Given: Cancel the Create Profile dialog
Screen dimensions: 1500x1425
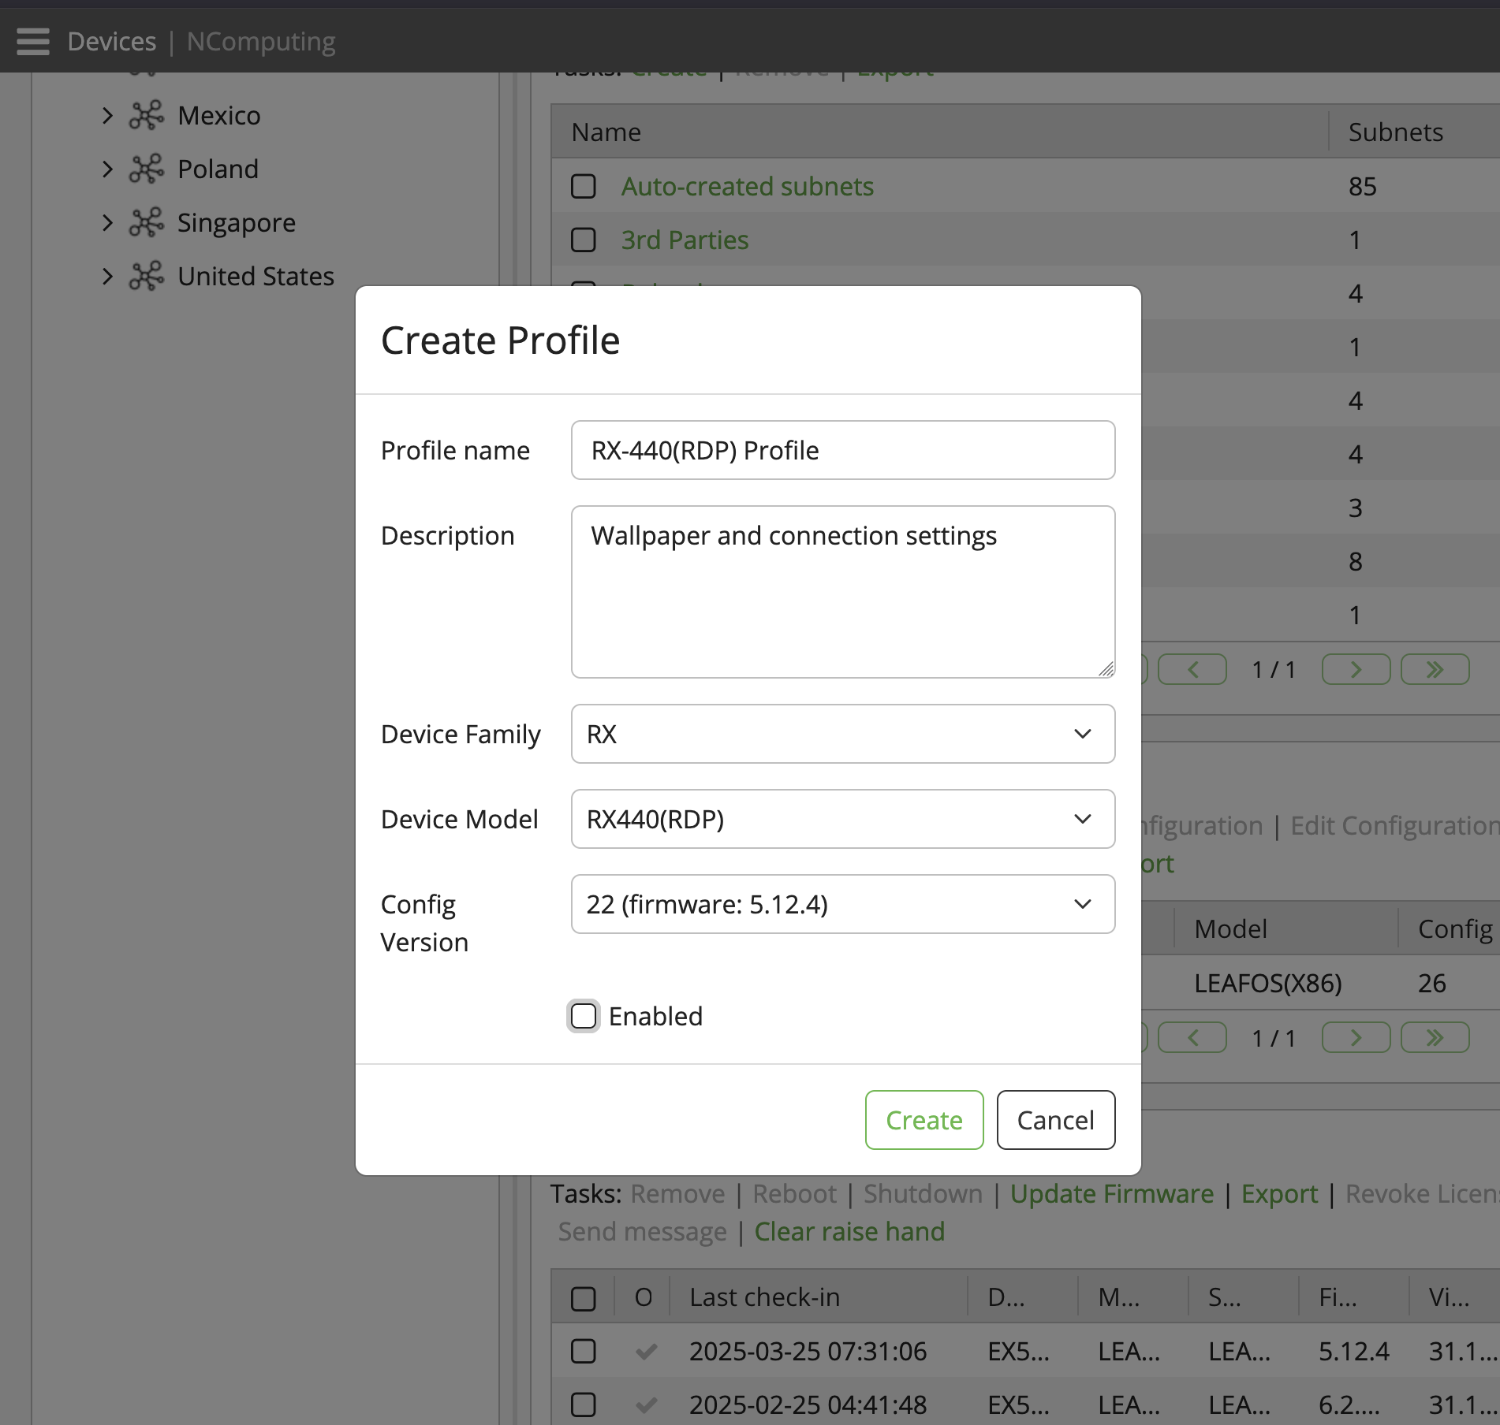Looking at the screenshot, I should pos(1056,1120).
